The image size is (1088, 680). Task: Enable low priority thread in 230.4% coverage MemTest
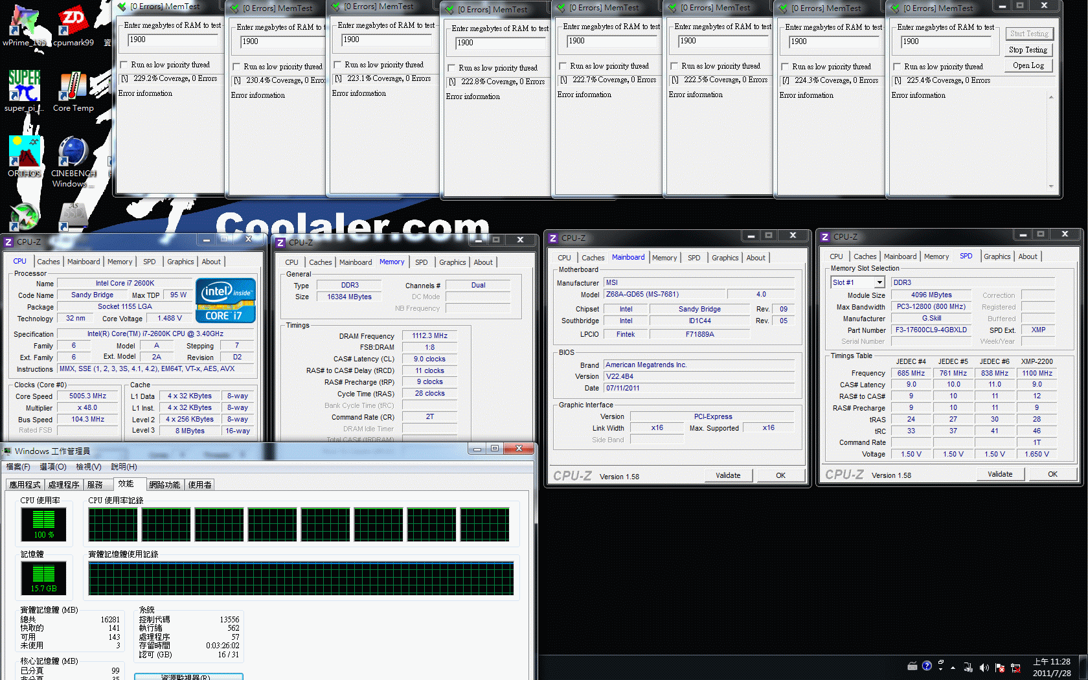pos(237,67)
